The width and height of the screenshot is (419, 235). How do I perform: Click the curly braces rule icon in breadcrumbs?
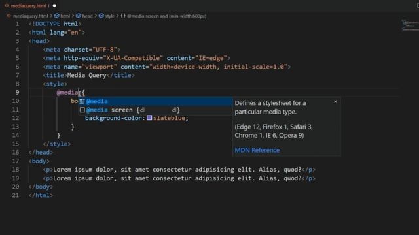point(123,16)
